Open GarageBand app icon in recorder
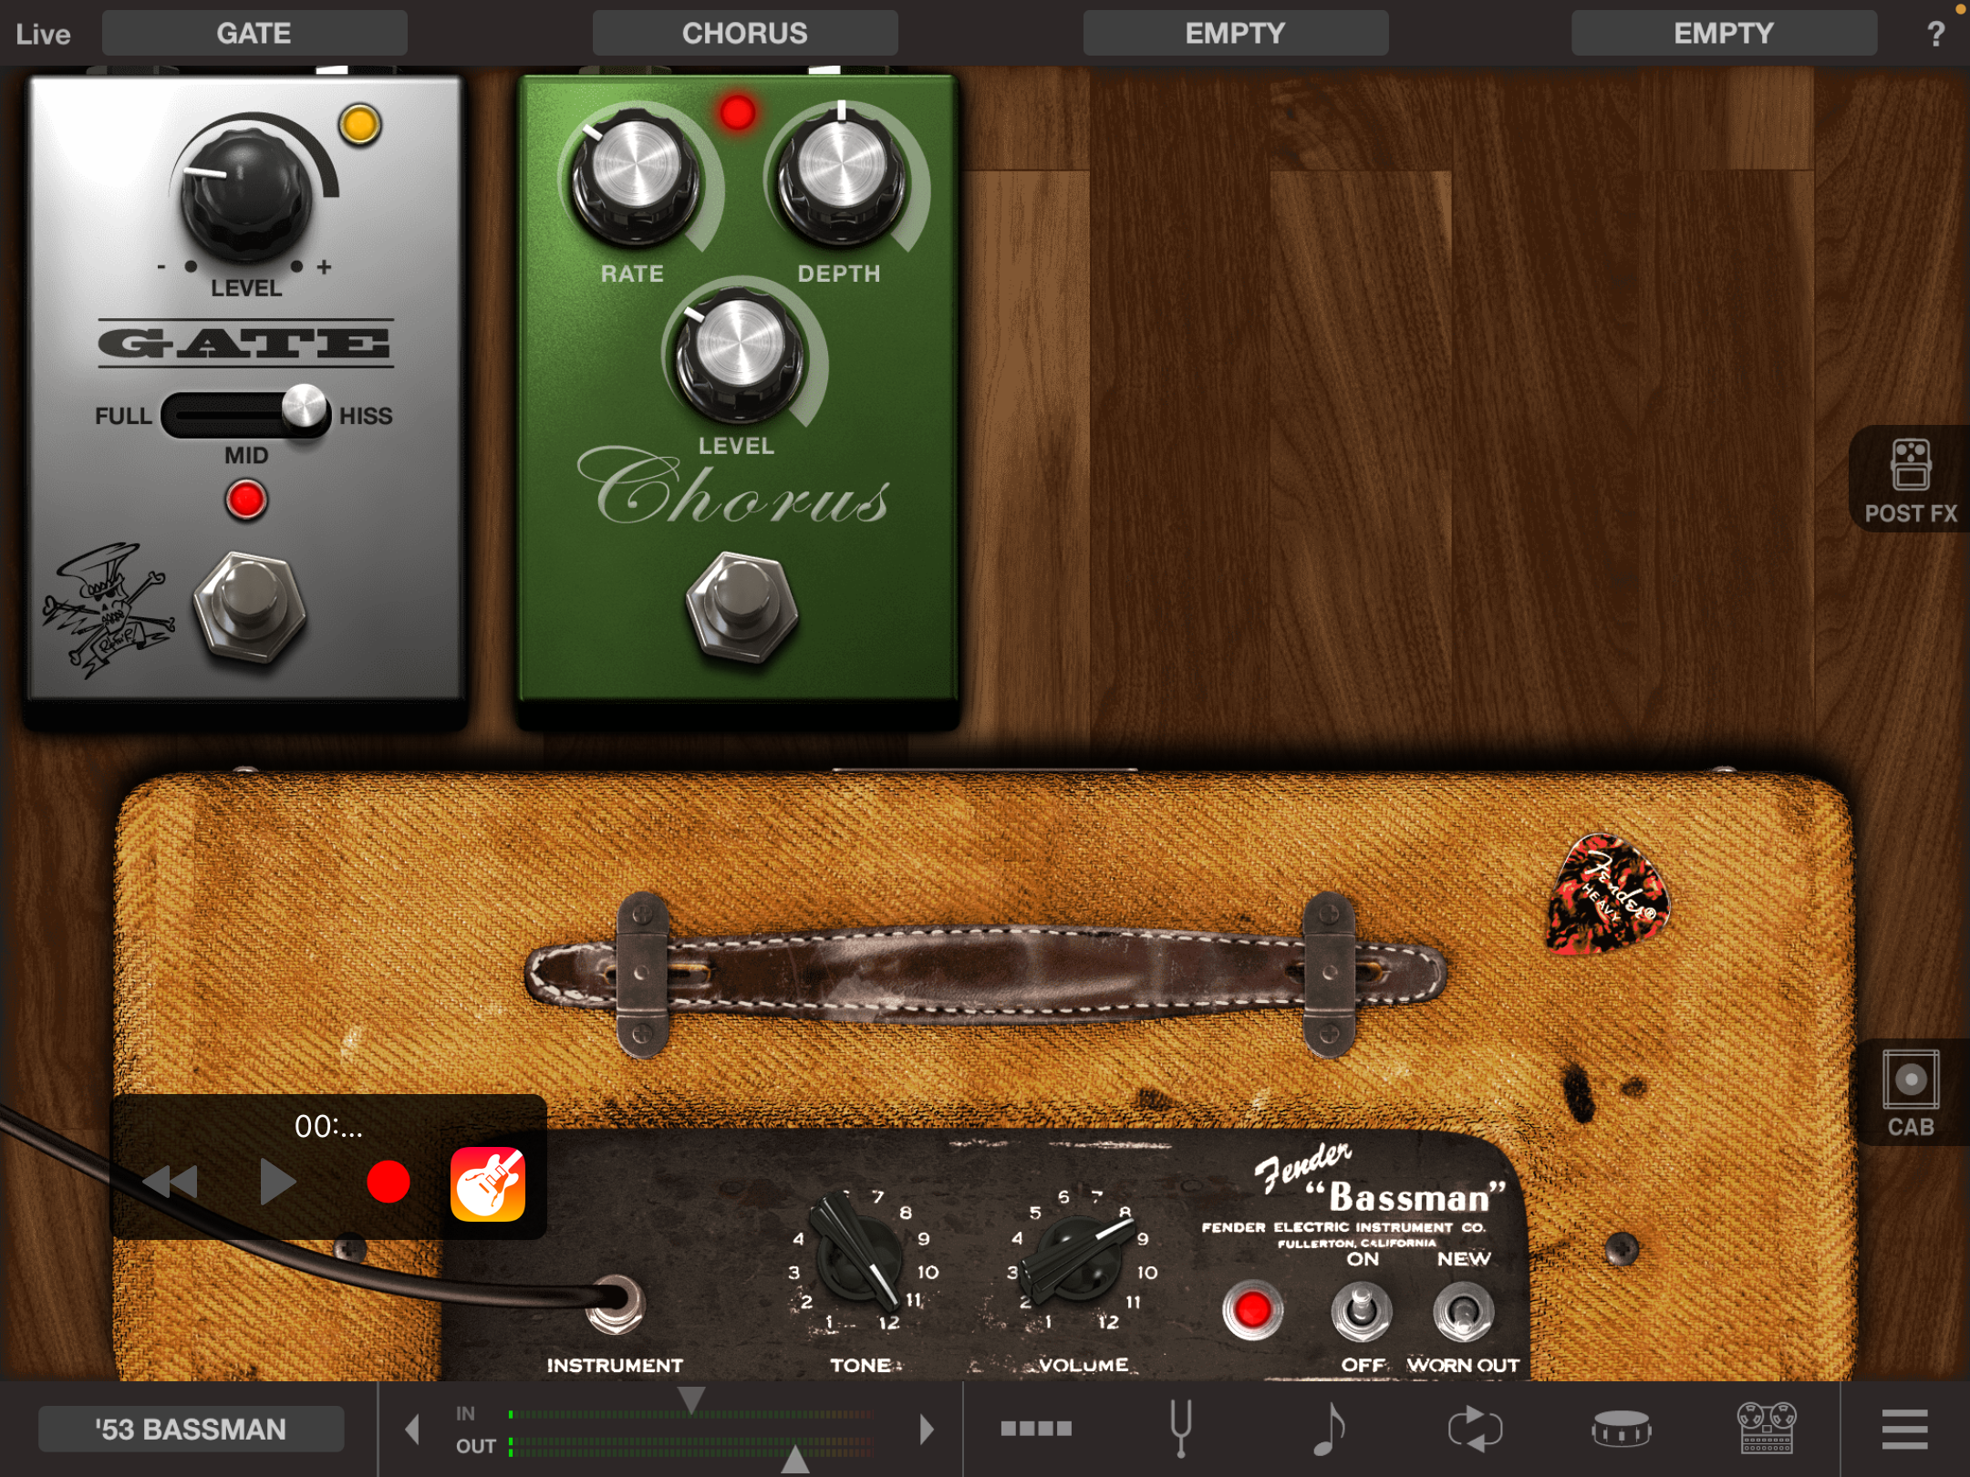 [x=488, y=1183]
